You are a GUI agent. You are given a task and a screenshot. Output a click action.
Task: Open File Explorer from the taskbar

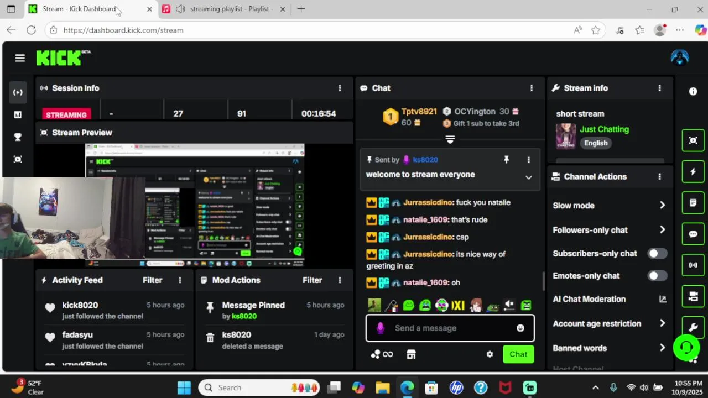pos(382,387)
